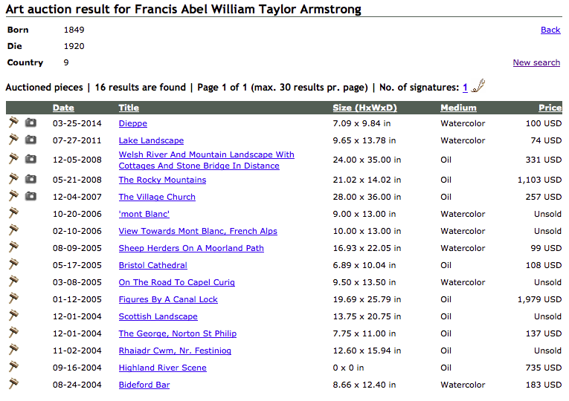Select the 1,979 USD price cell
This screenshot has height=401, width=569.
(539, 299)
